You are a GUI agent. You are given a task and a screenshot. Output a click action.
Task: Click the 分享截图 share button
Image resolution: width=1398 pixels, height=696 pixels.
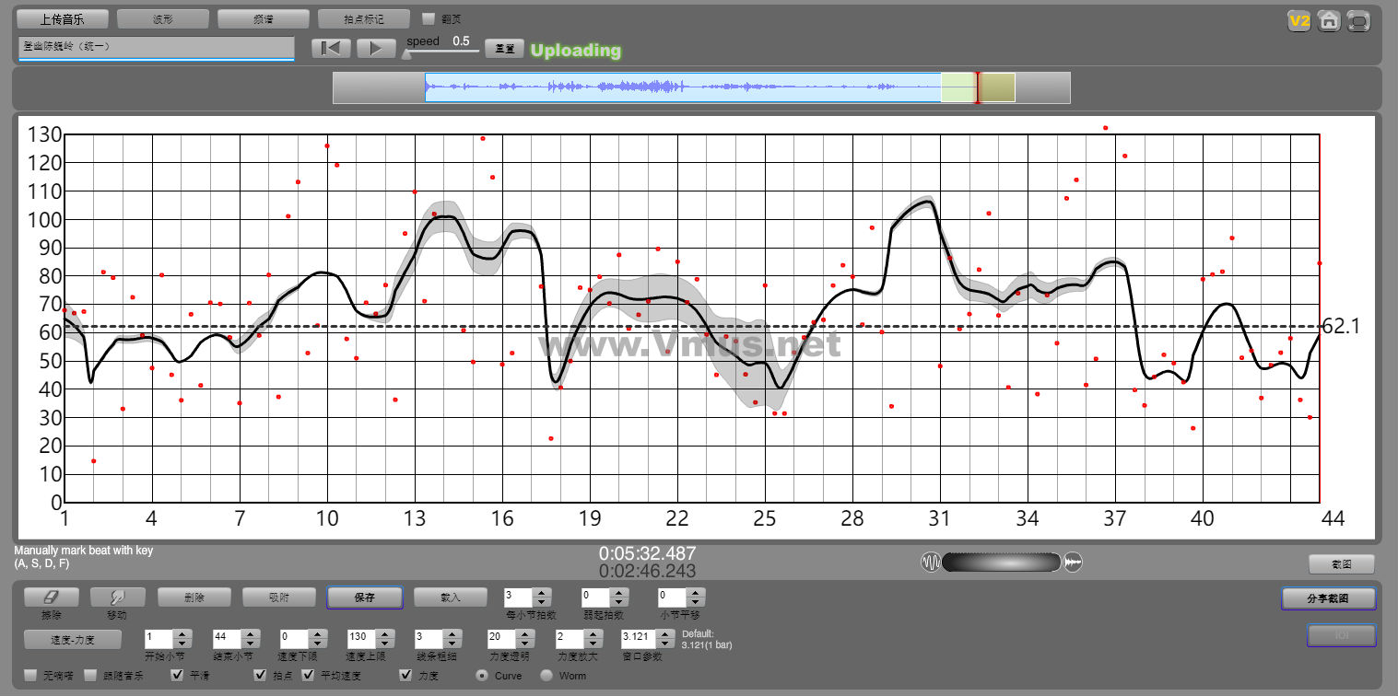click(1328, 598)
